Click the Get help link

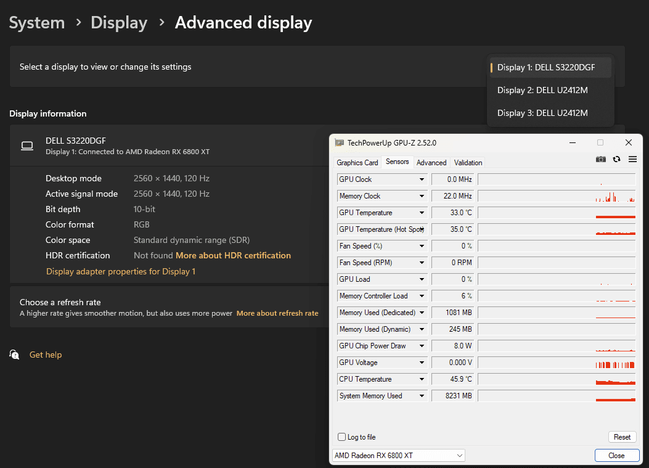[46, 355]
